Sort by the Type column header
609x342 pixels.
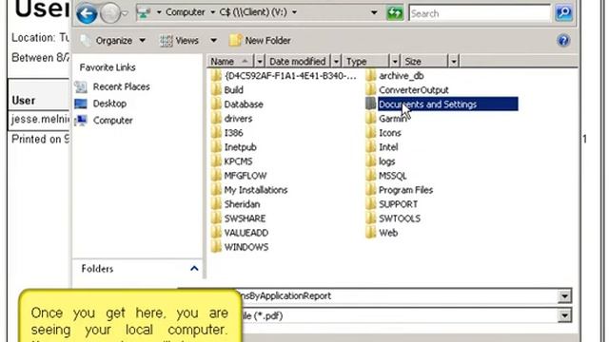point(366,61)
